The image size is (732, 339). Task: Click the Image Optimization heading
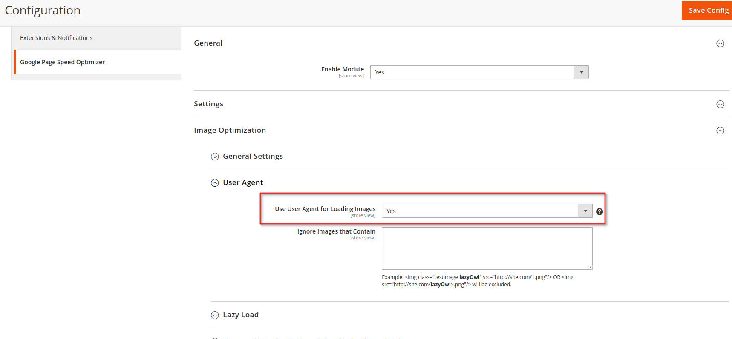pyautogui.click(x=230, y=130)
